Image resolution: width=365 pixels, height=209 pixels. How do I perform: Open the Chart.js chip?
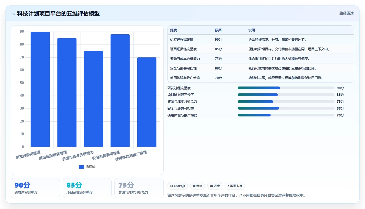point(177,186)
